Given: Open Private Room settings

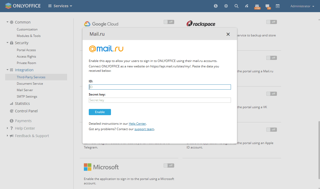Looking at the screenshot, I should [x=26, y=63].
